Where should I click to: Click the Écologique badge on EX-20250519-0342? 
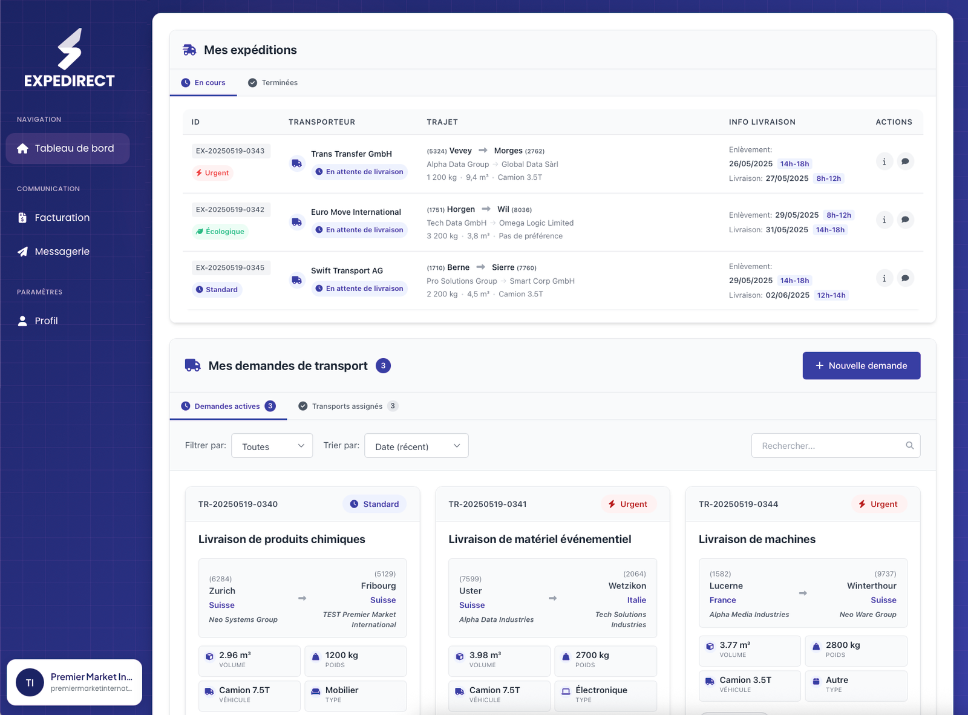[220, 232]
